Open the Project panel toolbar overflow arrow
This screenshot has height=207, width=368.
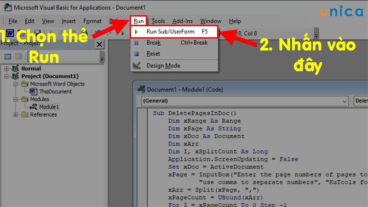click(x=102, y=57)
